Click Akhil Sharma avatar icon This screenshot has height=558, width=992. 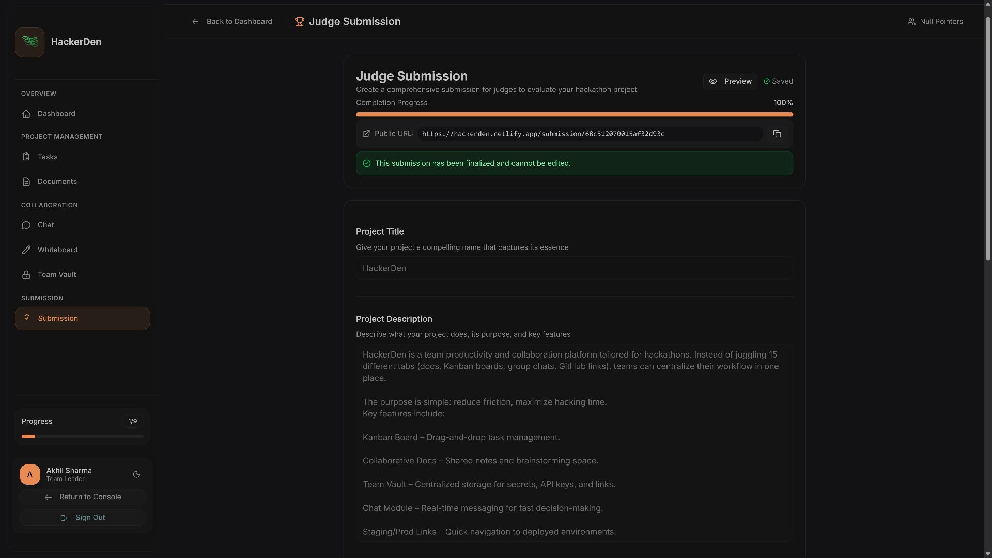tap(30, 474)
